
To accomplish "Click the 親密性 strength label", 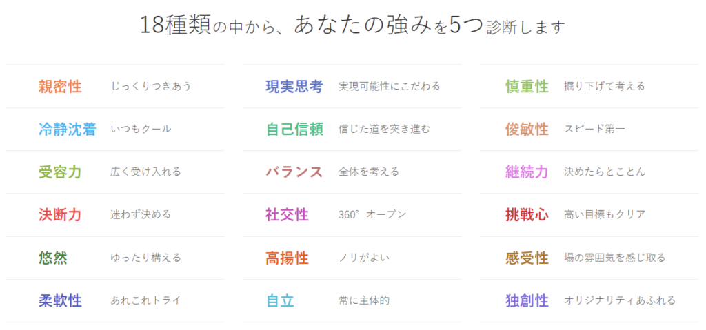I will (x=60, y=87).
